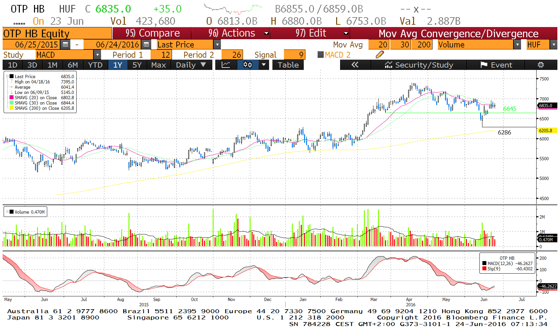The image size is (560, 330).
Task: Select the 1M range tab
Action: [x=52, y=65]
